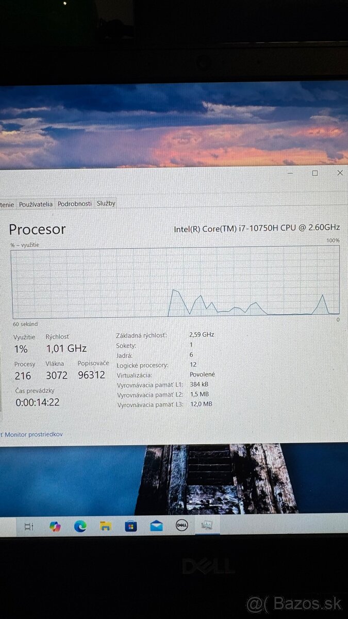
Task: Open the Mail app
Action: tap(156, 526)
